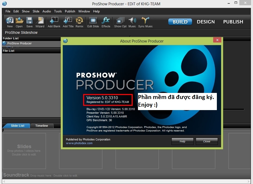Click the ProShow app icon in main title bar
This screenshot has width=253, height=184.
pyautogui.click(x=4, y=3)
